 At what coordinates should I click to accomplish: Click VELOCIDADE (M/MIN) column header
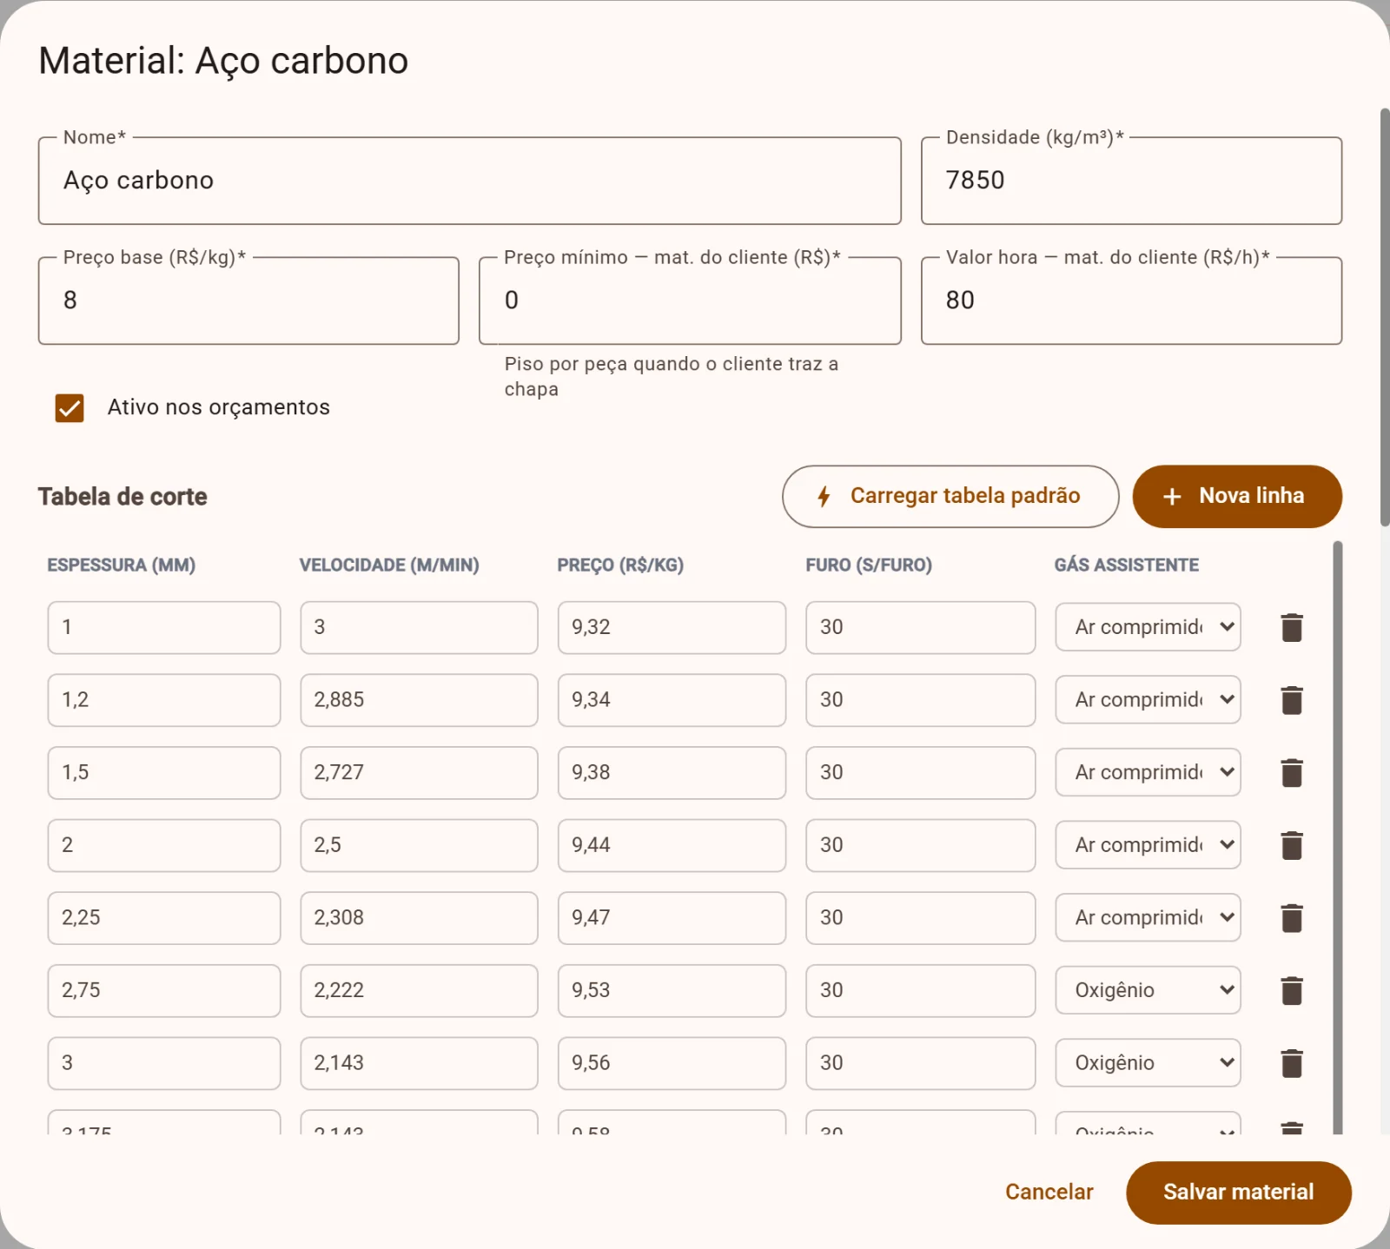[x=389, y=565]
